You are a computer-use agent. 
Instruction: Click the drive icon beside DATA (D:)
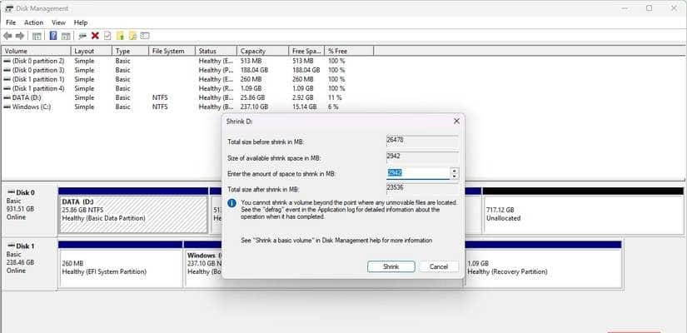click(x=7, y=97)
